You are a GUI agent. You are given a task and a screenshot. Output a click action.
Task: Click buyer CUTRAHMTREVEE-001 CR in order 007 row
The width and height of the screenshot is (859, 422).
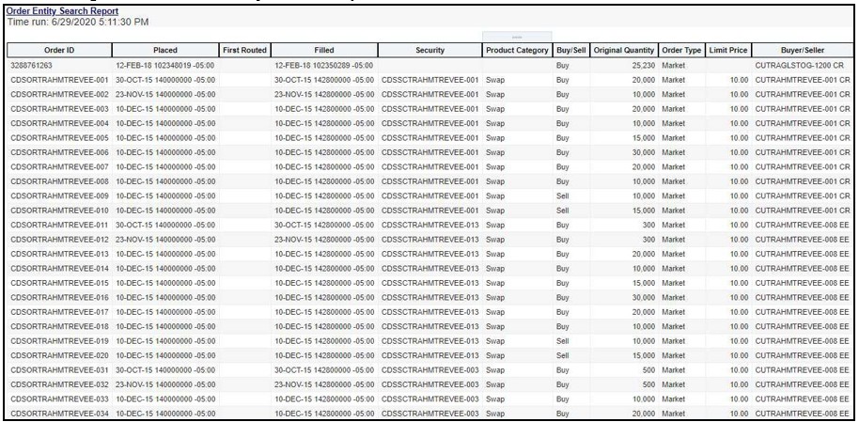(802, 166)
